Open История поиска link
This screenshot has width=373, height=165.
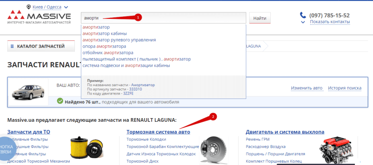345,88
